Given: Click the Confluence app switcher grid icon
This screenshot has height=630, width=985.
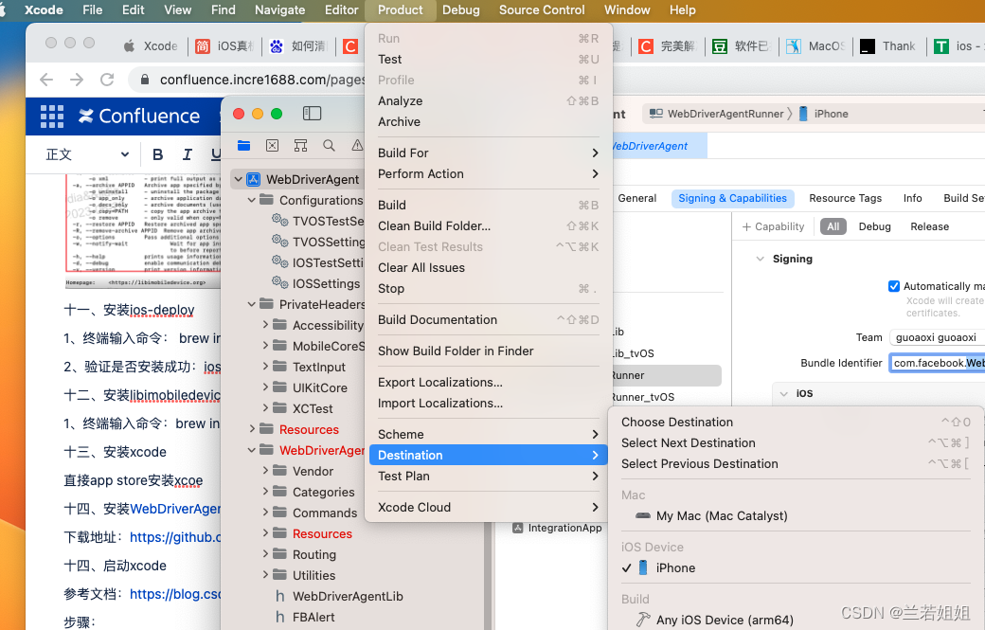Looking at the screenshot, I should (51, 117).
